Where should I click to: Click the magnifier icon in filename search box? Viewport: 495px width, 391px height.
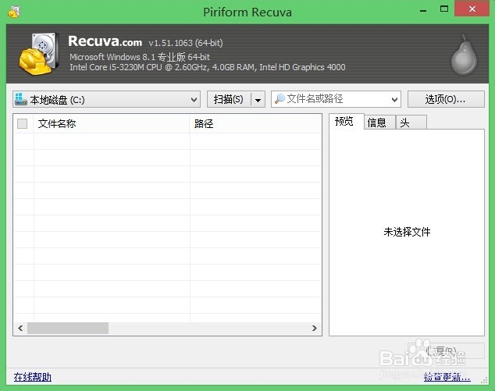(280, 99)
